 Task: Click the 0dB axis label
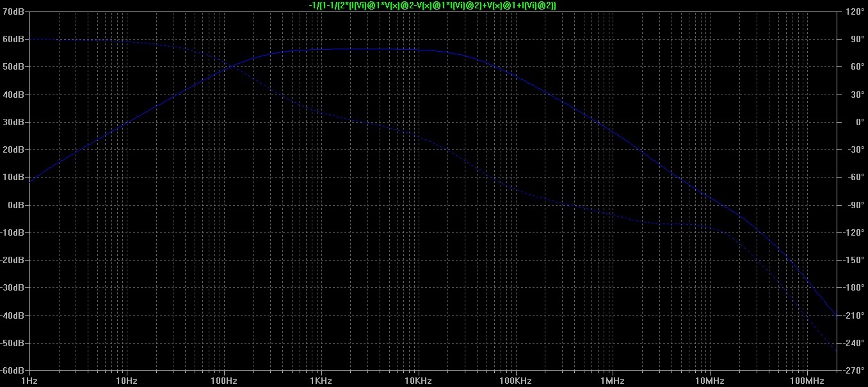(x=16, y=205)
